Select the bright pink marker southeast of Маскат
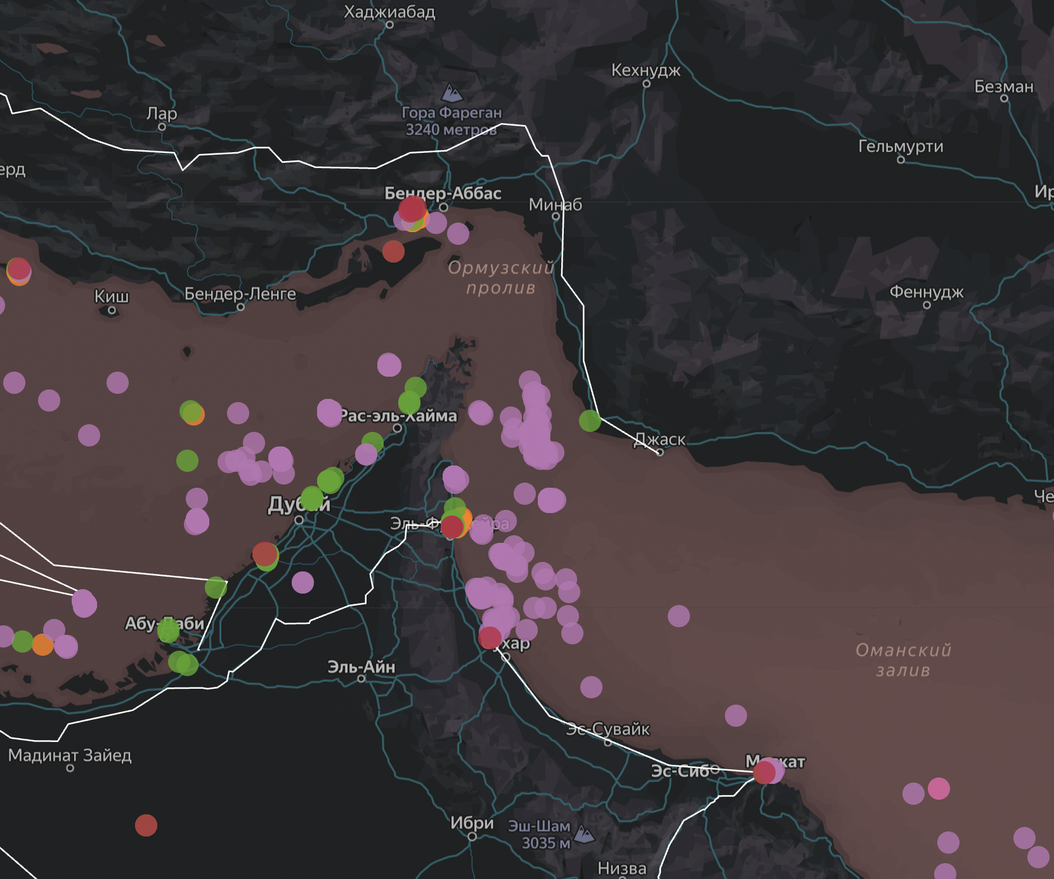 point(939,788)
